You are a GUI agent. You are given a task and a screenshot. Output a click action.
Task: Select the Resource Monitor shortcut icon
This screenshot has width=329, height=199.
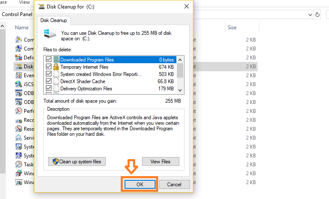[x=19, y=129]
